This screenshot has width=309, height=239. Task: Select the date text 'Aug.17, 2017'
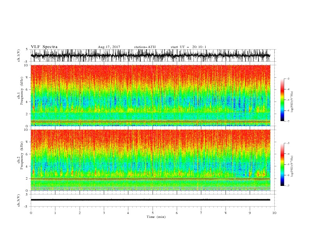tap(109, 47)
